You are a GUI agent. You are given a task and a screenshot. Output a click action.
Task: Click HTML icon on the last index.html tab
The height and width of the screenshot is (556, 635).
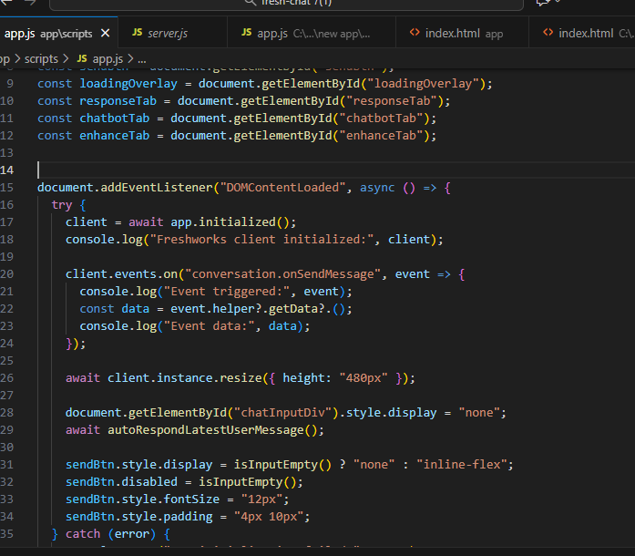548,34
